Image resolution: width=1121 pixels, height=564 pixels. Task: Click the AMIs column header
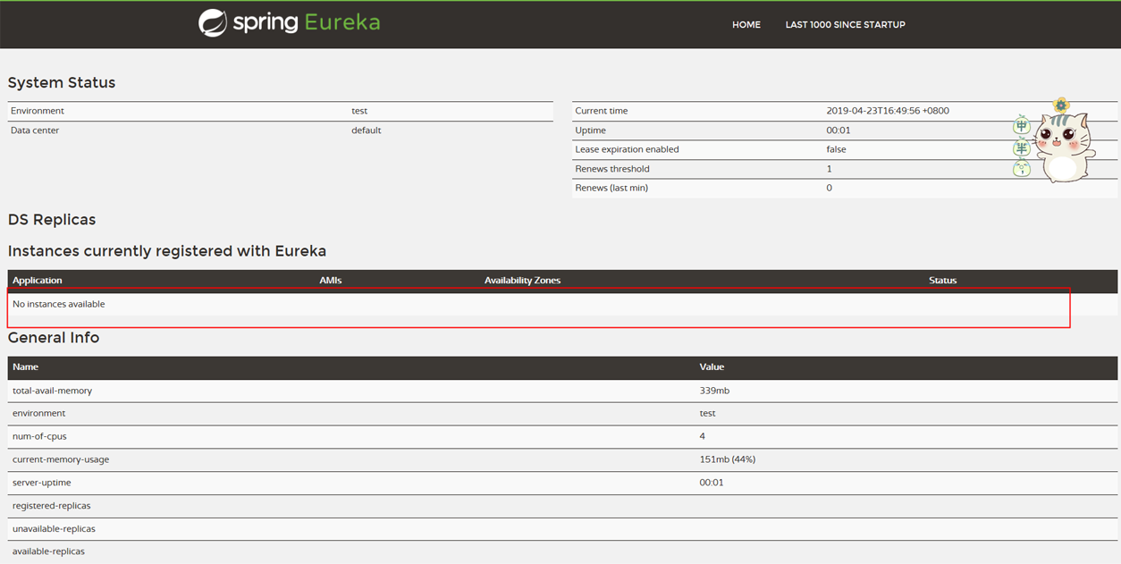pyautogui.click(x=331, y=281)
